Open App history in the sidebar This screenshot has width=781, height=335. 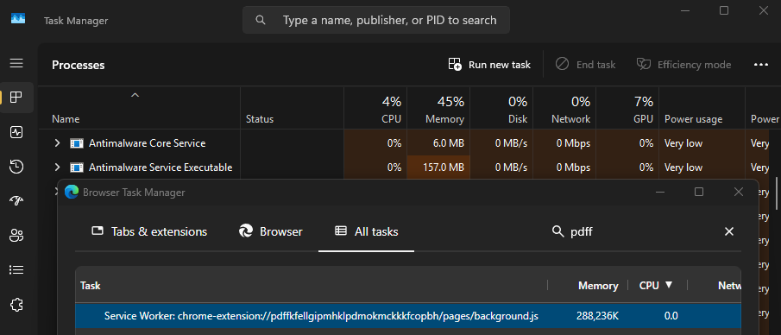click(x=16, y=167)
